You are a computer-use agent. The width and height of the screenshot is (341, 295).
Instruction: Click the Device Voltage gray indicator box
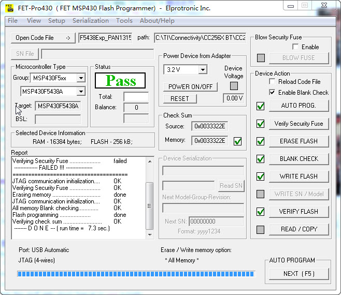click(x=234, y=86)
